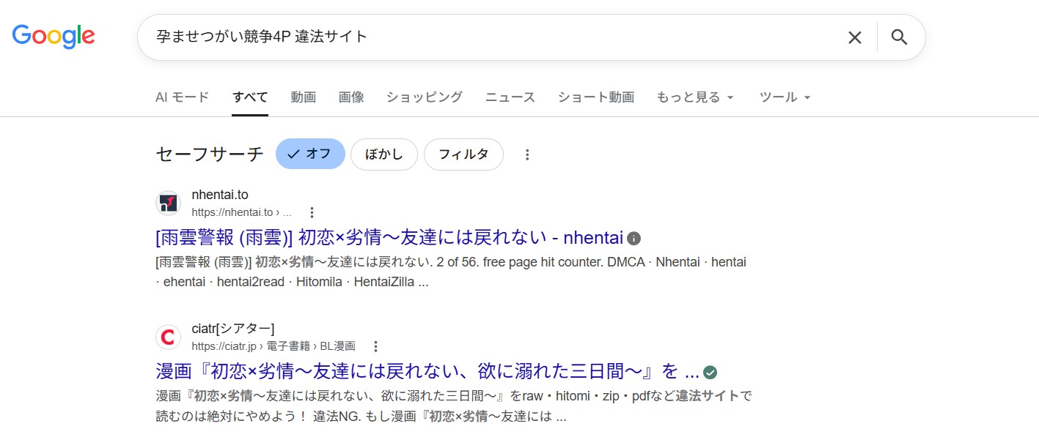Click the セーフサーチ label

point(210,154)
